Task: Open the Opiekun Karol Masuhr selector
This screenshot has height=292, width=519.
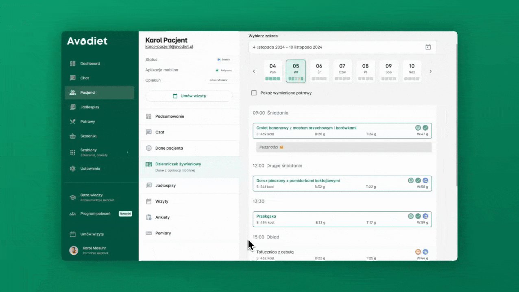Action: tap(218, 80)
